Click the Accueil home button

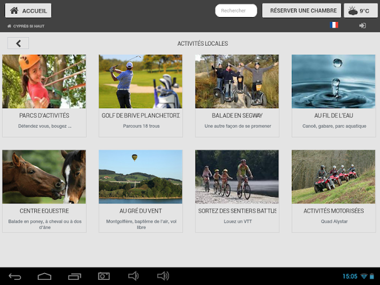[x=28, y=11]
